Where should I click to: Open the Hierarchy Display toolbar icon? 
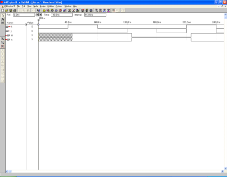[44, 11]
